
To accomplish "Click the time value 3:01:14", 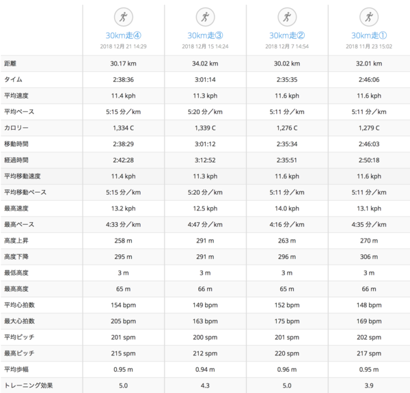I will [x=205, y=80].
